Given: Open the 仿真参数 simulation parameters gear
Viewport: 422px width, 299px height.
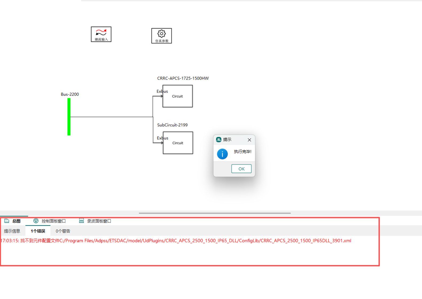Looking at the screenshot, I should coord(162,36).
